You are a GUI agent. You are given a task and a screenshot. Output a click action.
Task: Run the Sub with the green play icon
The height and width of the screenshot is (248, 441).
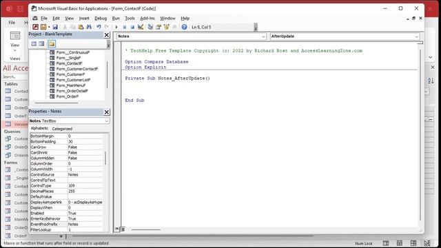(x=116, y=27)
